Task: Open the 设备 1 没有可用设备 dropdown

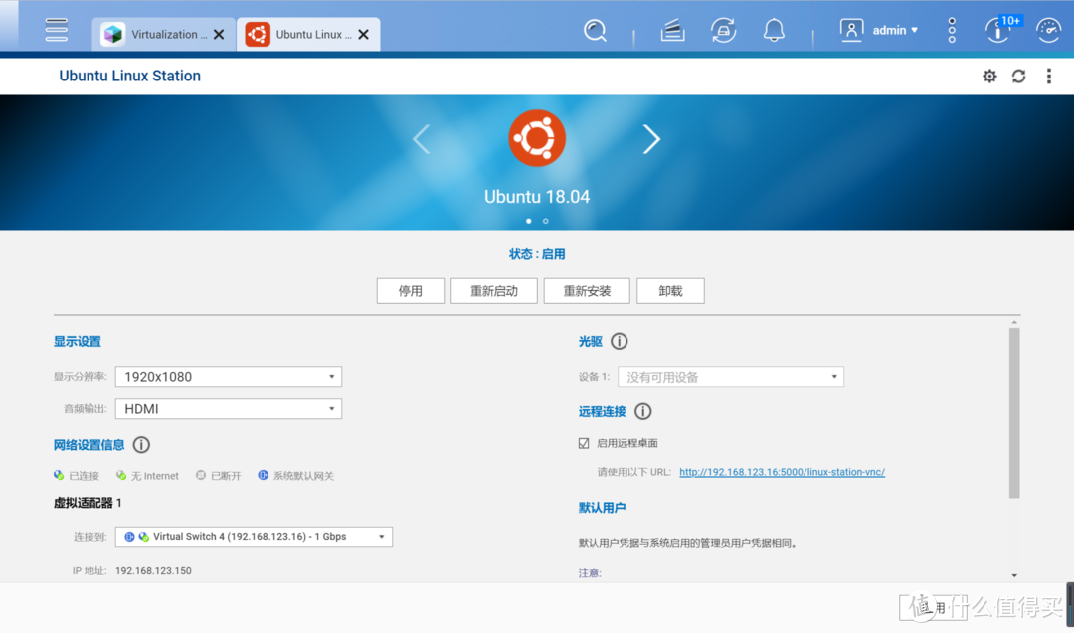Action: pyautogui.click(x=731, y=377)
